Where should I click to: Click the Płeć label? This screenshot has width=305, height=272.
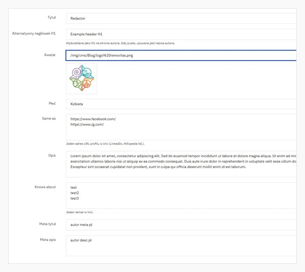52,103
